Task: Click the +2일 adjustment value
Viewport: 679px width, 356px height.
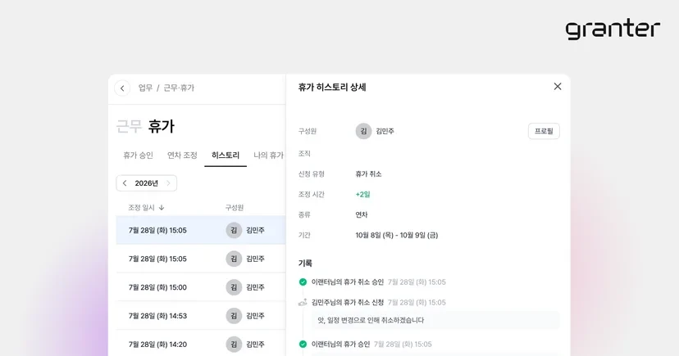Action: [x=363, y=195]
